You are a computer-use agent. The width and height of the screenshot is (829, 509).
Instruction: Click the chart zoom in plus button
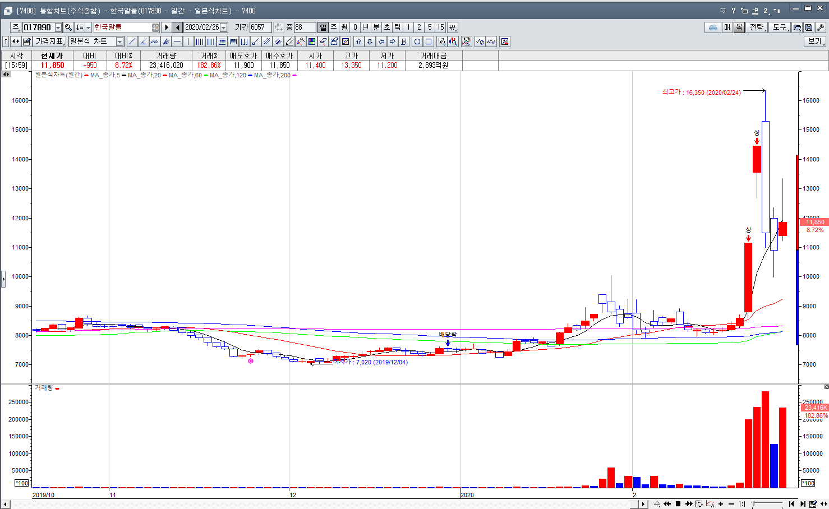[x=721, y=504]
